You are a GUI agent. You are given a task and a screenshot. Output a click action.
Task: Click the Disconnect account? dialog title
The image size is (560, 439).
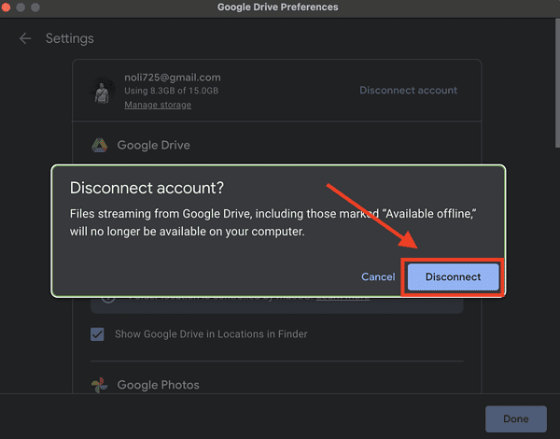pos(147,188)
